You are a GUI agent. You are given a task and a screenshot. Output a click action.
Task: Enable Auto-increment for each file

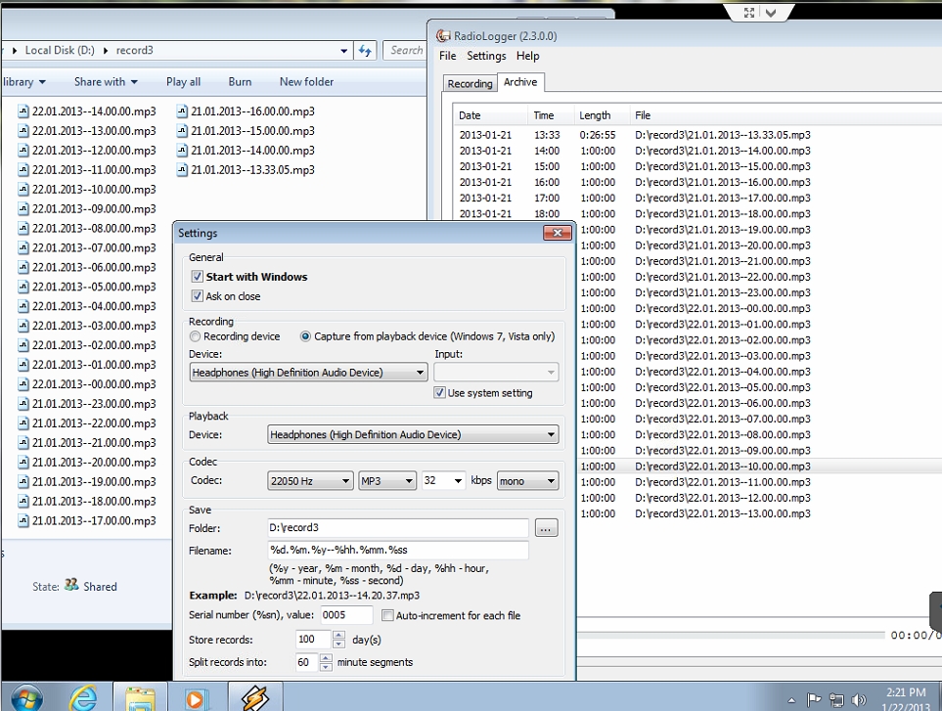(x=388, y=615)
